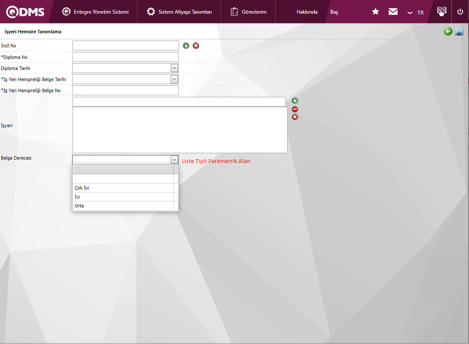Click the Sicil No input field
This screenshot has height=344, width=469.
click(x=125, y=46)
